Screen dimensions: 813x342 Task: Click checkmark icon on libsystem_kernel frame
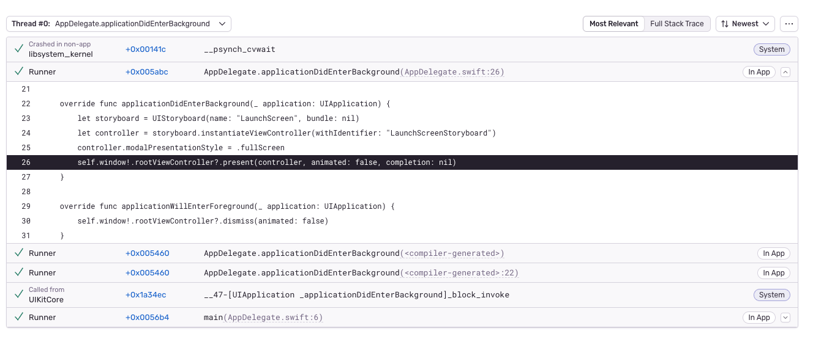(x=19, y=49)
